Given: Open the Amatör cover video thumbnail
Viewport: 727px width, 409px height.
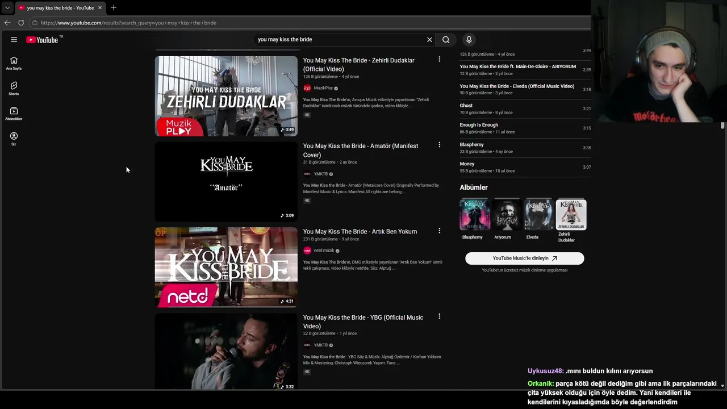Looking at the screenshot, I should click(x=226, y=182).
